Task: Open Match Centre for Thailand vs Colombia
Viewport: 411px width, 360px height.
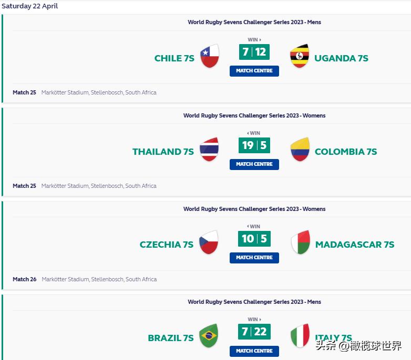Action: (254, 164)
